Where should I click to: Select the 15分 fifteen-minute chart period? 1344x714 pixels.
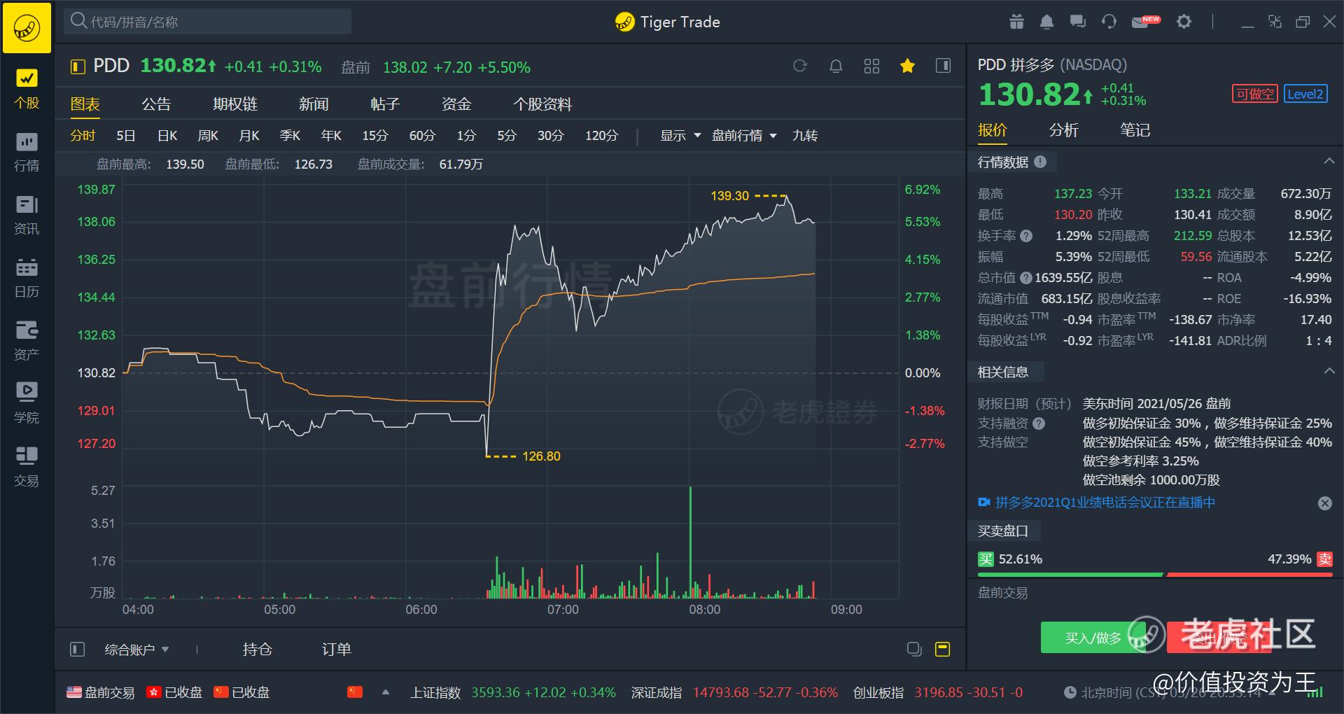(375, 136)
